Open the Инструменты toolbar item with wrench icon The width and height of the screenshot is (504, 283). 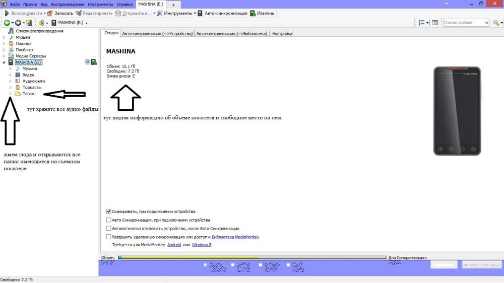point(176,13)
